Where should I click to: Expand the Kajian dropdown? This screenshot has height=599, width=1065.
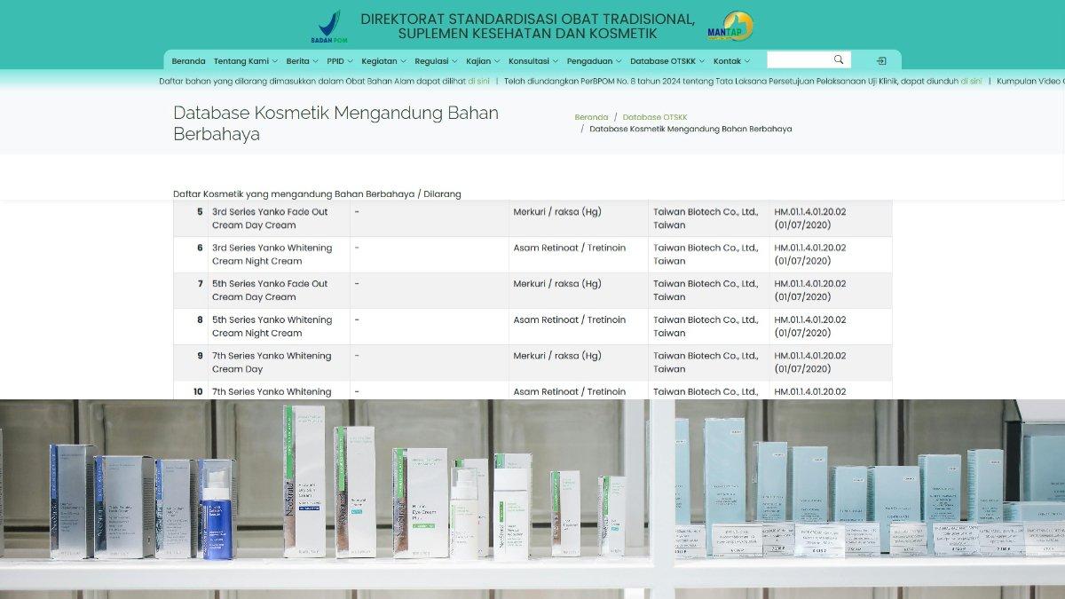click(483, 61)
